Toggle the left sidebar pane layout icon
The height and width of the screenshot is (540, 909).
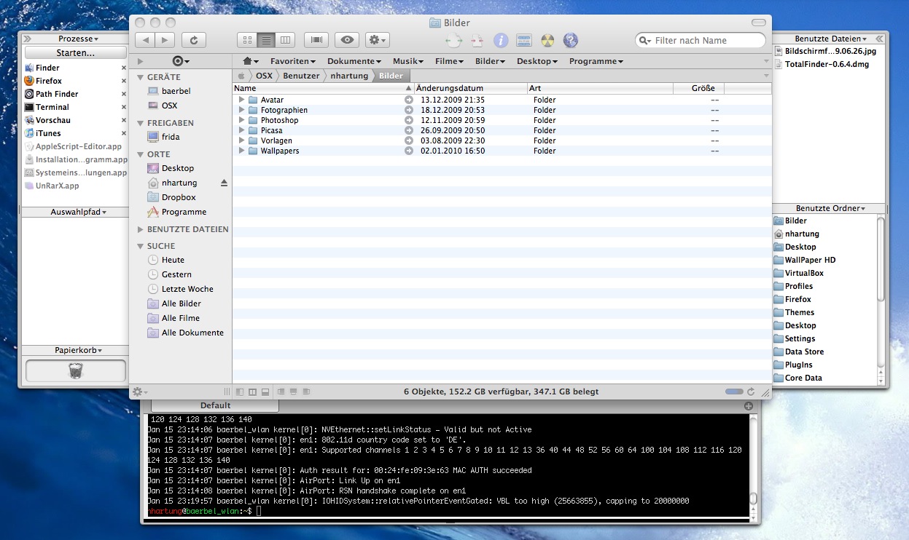point(241,392)
